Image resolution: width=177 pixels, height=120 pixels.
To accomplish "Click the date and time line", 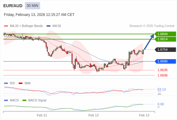I will [x=39, y=15].
